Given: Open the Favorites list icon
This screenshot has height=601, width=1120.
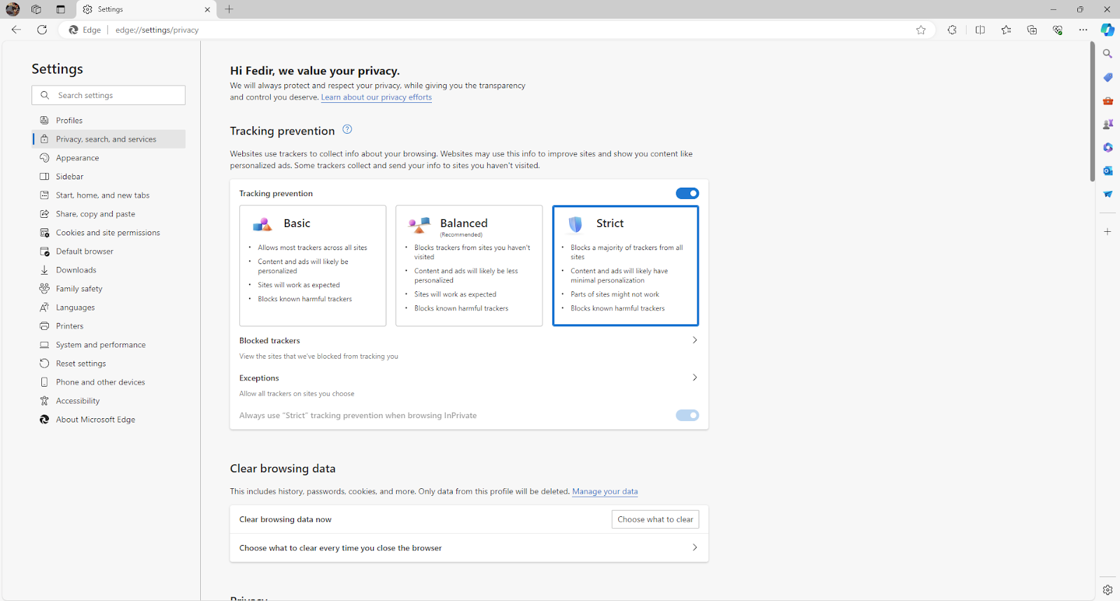Looking at the screenshot, I should (x=1006, y=29).
